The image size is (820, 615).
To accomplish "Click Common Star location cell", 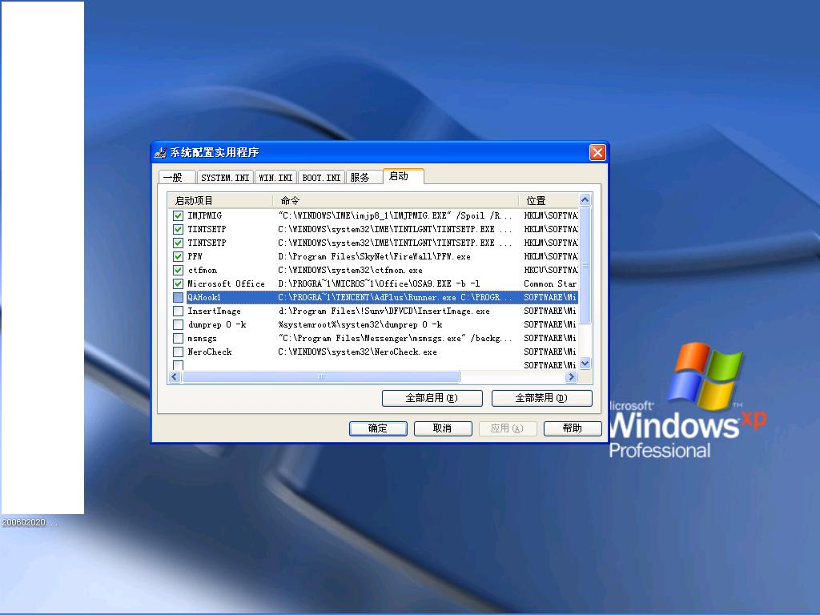I will (550, 283).
